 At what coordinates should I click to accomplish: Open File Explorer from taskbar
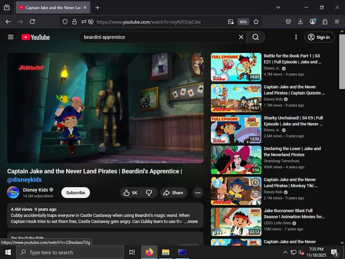click(165, 252)
